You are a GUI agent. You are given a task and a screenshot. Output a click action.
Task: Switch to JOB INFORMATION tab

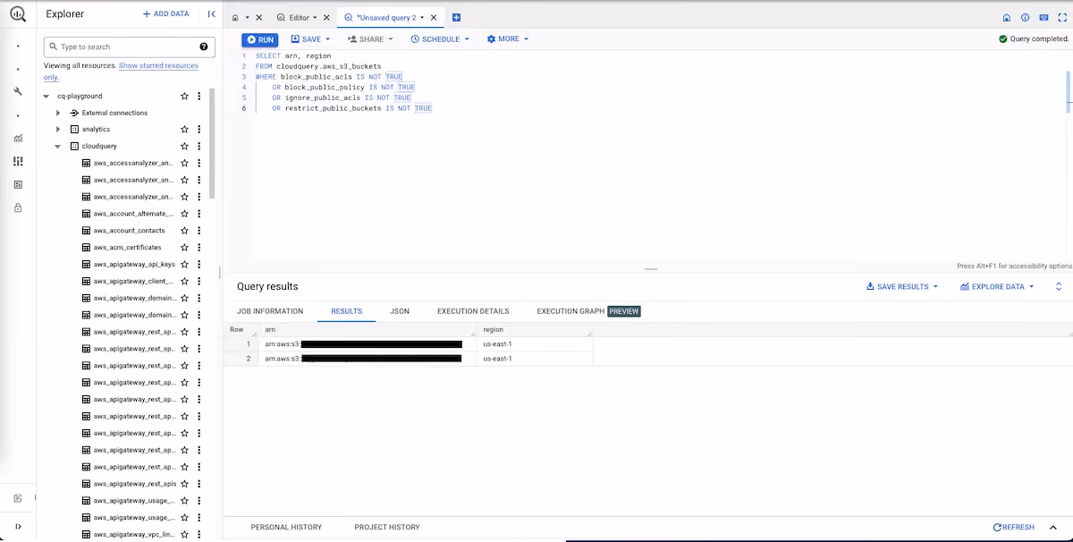pyautogui.click(x=270, y=311)
